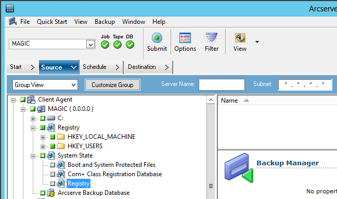Viewport: 337px width, 199px height.
Task: Open the MAGIC server dropdown
Action: [90, 45]
